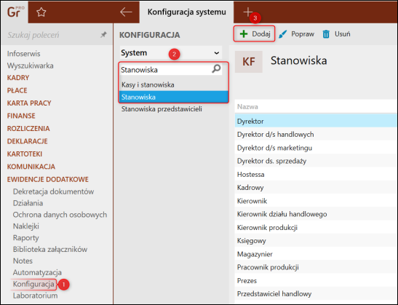Image resolution: width=398 pixels, height=305 pixels.
Task: Click the Dodaj green plus button
Action: click(x=254, y=33)
